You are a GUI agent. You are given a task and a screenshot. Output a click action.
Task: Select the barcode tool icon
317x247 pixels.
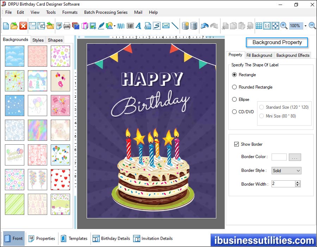[130, 26]
